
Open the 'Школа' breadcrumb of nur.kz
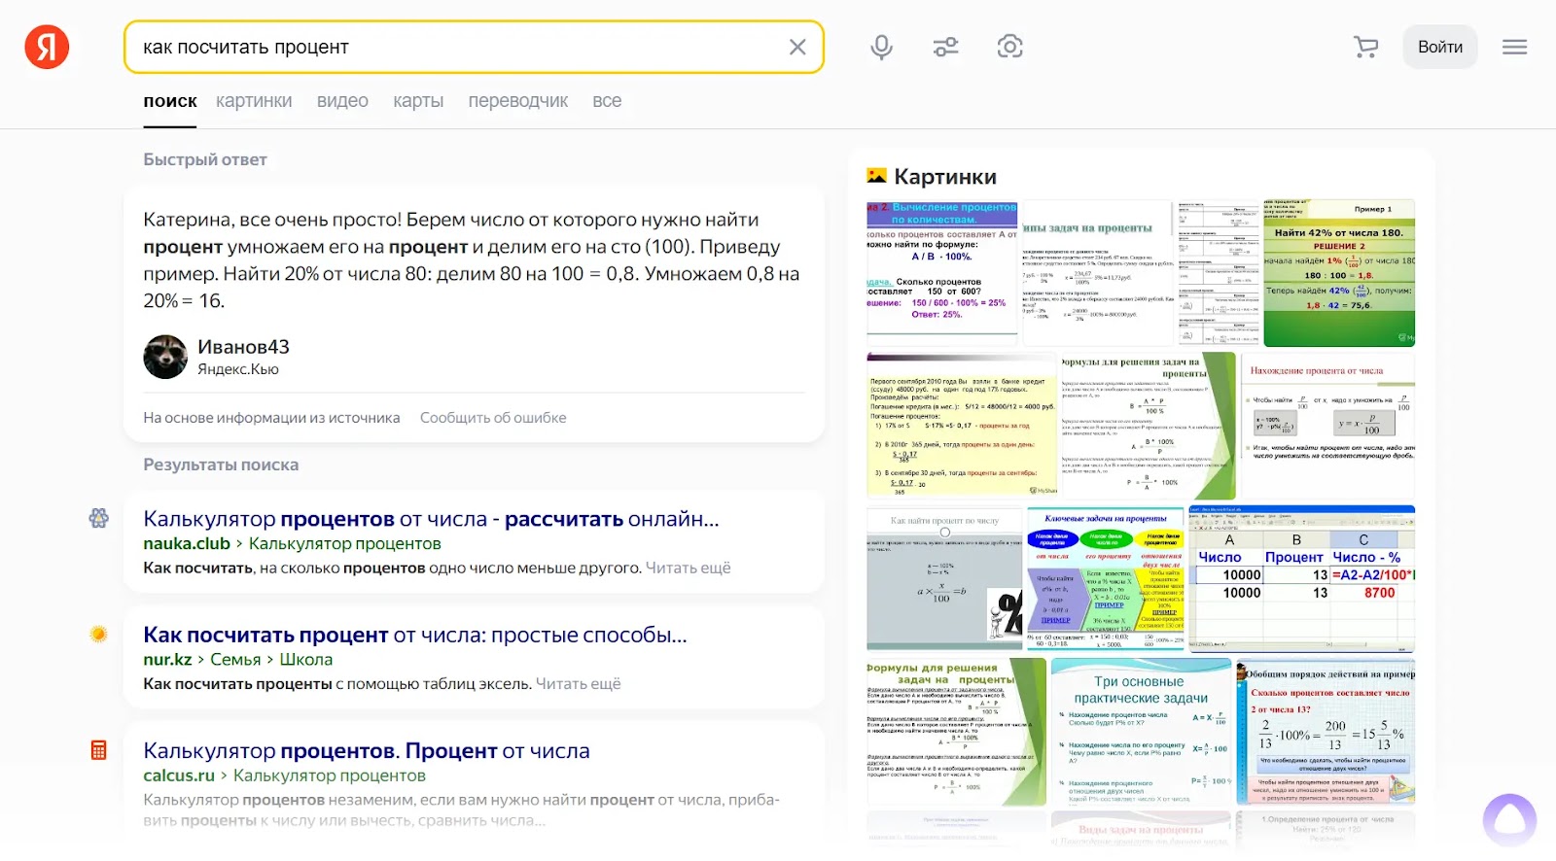click(x=305, y=660)
